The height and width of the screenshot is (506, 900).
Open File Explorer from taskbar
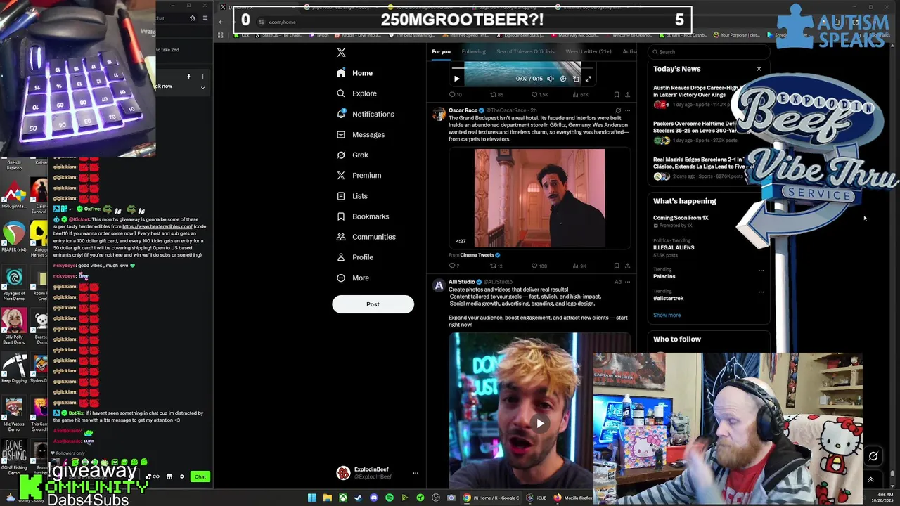point(327,498)
